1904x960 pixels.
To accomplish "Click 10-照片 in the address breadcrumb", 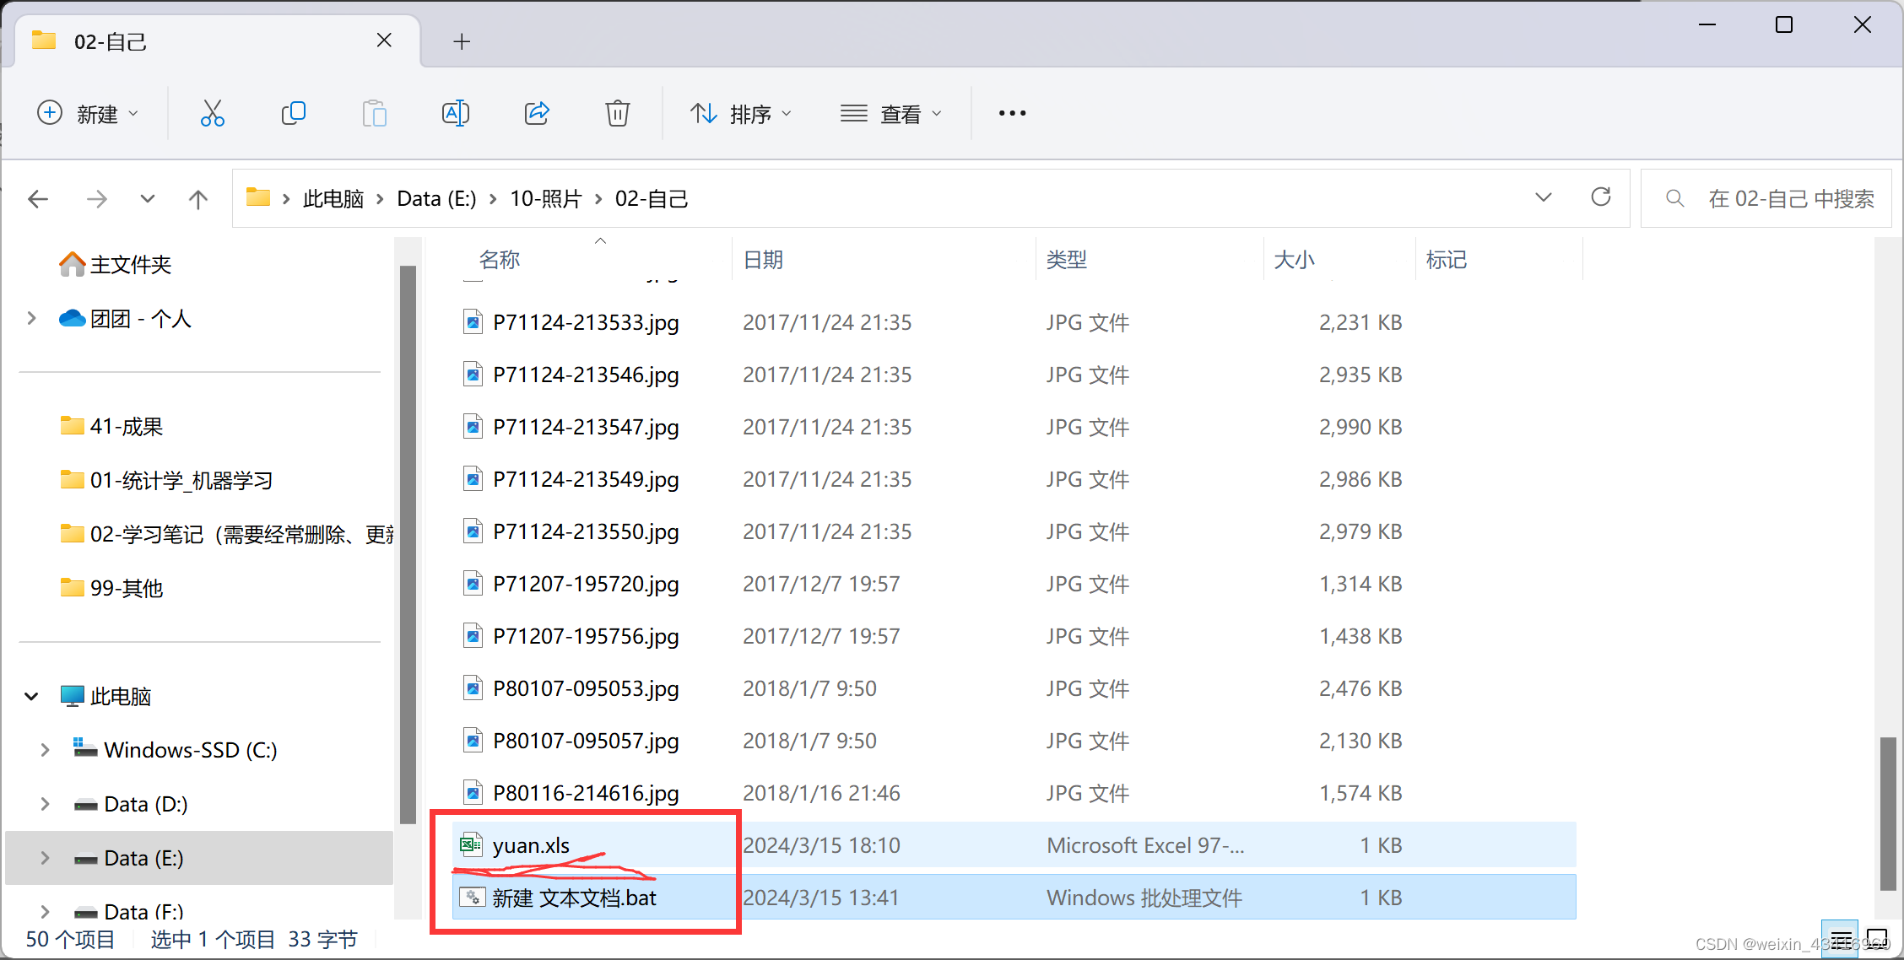I will coord(545,199).
